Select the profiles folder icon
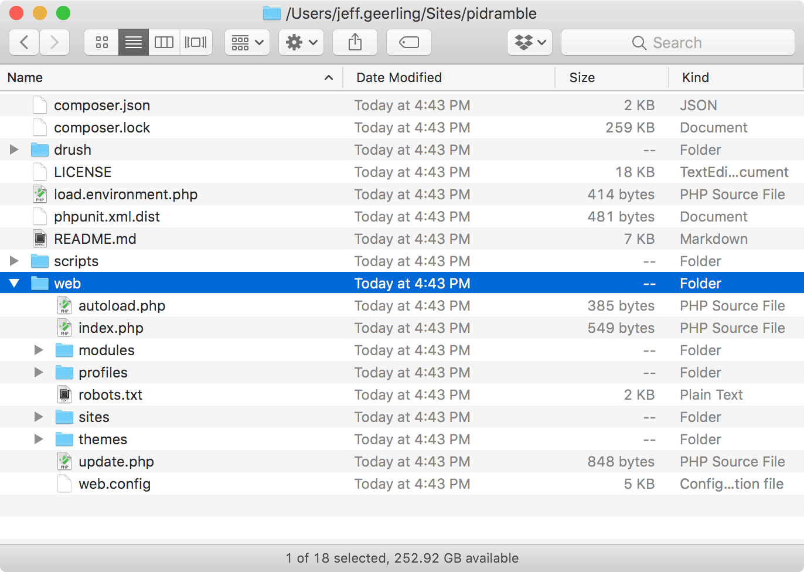The image size is (804, 572). click(x=64, y=372)
